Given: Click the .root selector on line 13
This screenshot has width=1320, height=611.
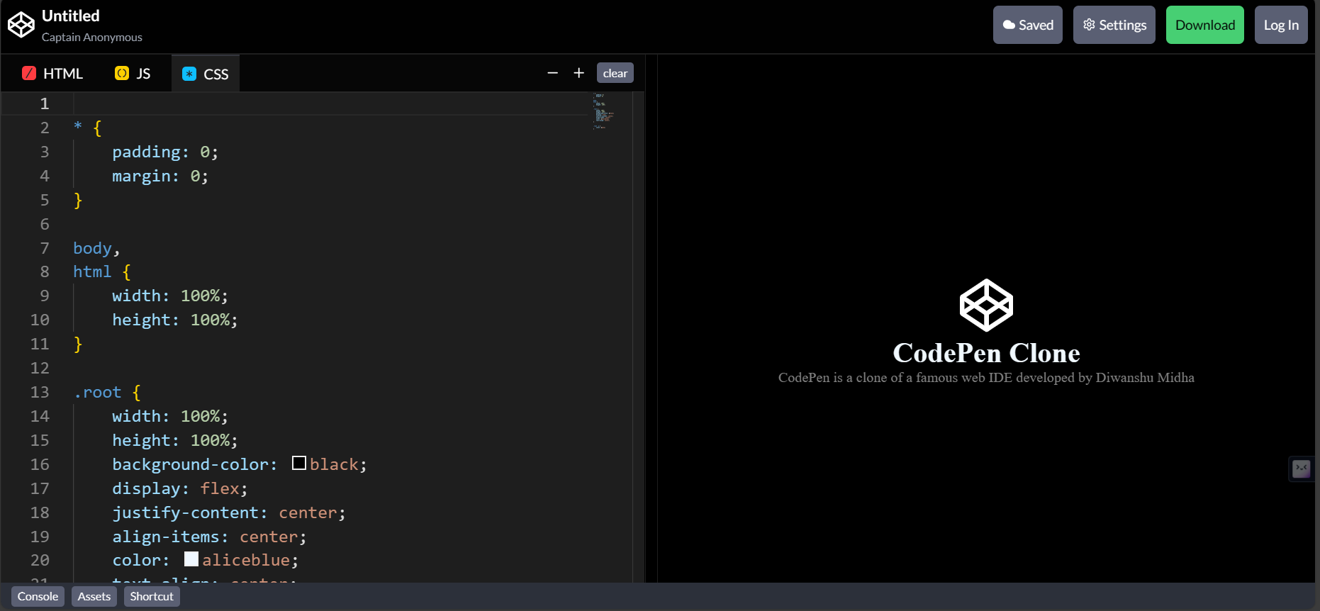Looking at the screenshot, I should click(x=97, y=392).
